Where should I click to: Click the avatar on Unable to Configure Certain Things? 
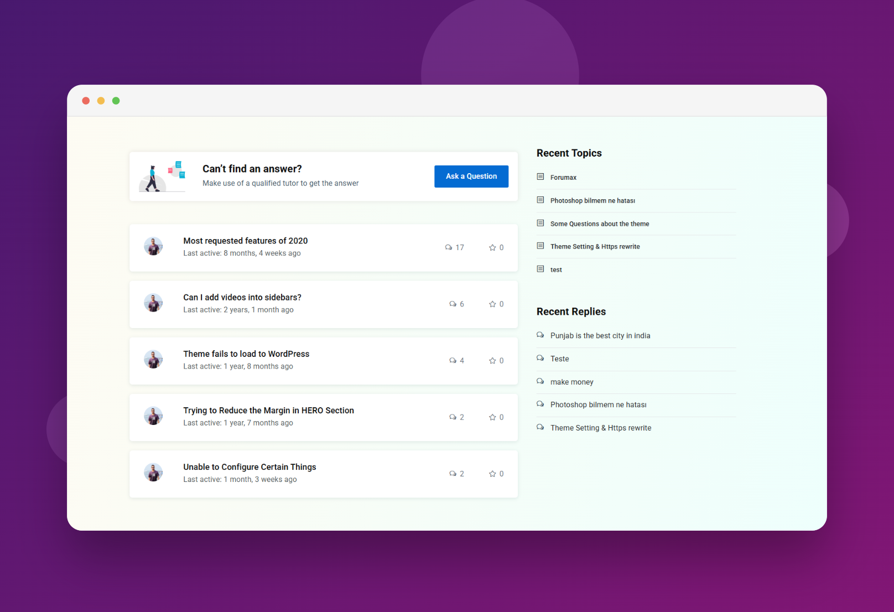coord(153,472)
